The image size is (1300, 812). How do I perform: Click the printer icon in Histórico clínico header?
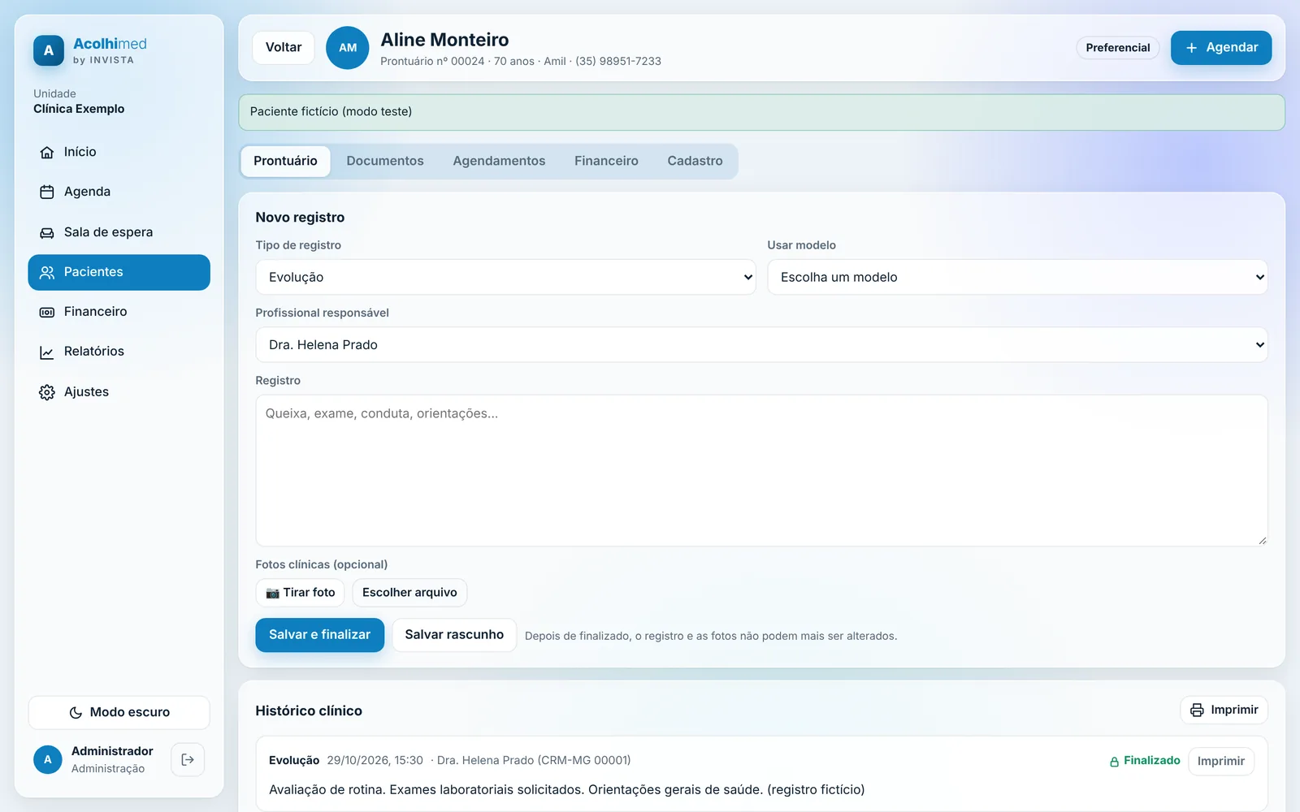pos(1197,710)
